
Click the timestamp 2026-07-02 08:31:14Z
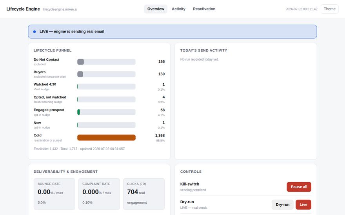[x=301, y=9]
